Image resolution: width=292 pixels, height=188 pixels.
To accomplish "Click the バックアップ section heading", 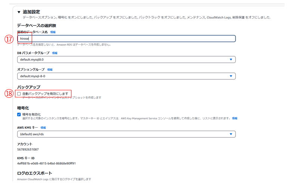I will [29, 87].
